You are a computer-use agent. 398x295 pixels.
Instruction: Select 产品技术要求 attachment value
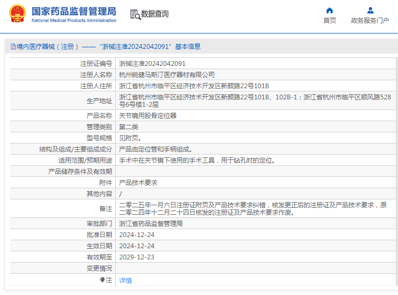[x=138, y=183]
